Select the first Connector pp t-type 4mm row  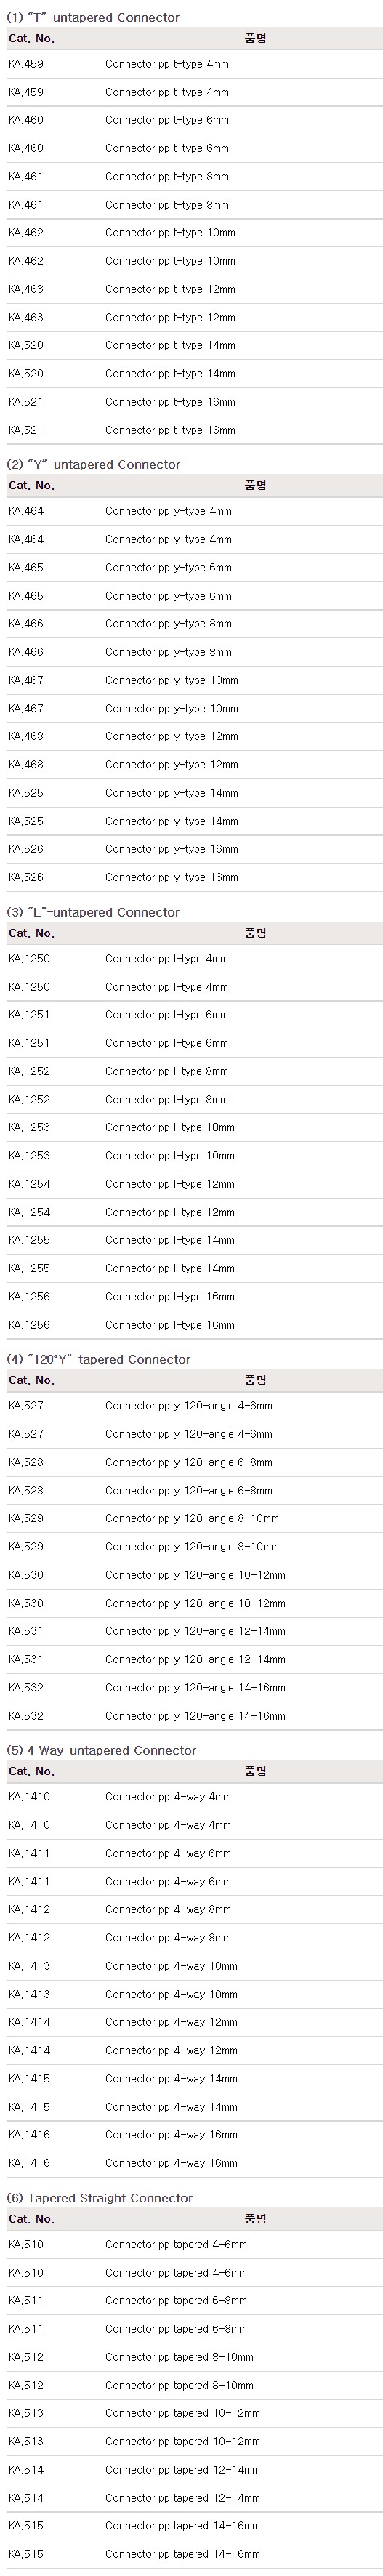click(194, 64)
